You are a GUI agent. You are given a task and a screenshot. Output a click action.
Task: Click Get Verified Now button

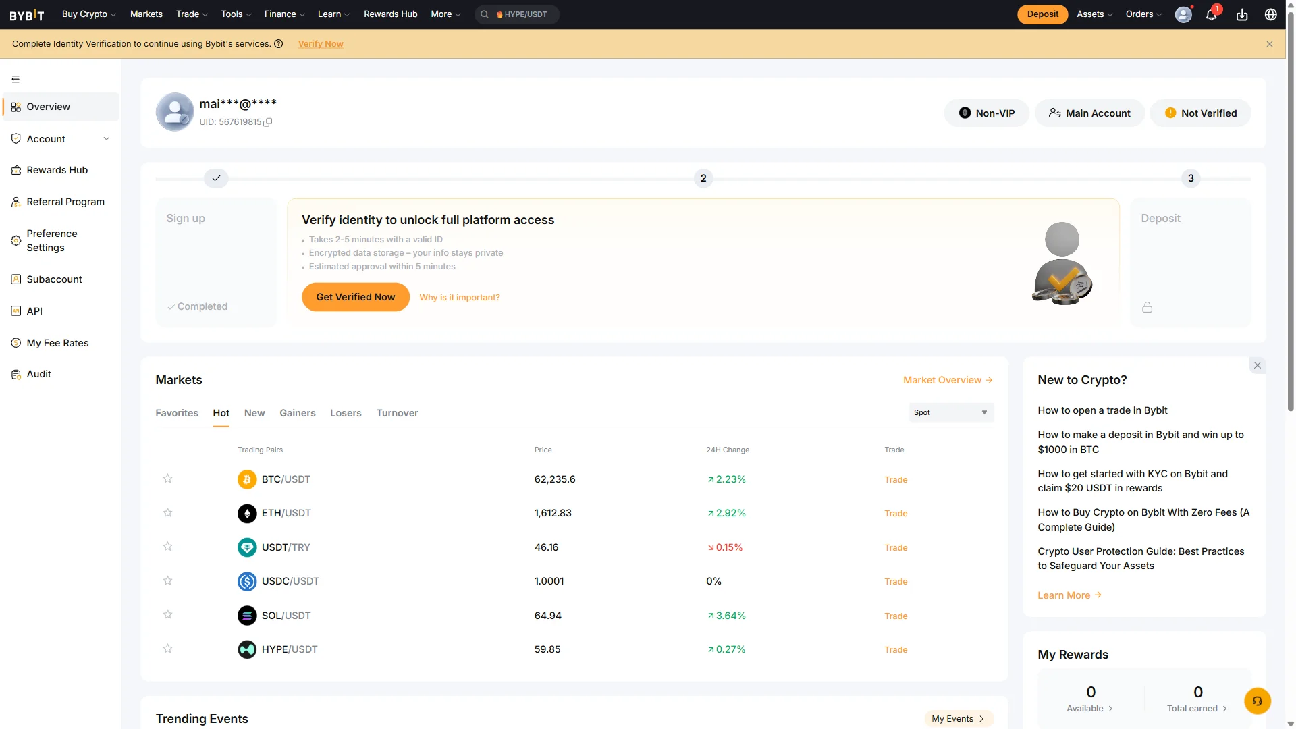point(356,297)
